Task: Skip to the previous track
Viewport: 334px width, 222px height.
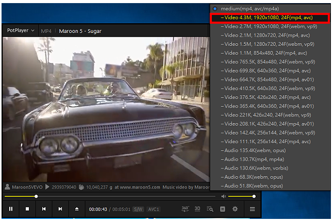Action: [x=44, y=209]
